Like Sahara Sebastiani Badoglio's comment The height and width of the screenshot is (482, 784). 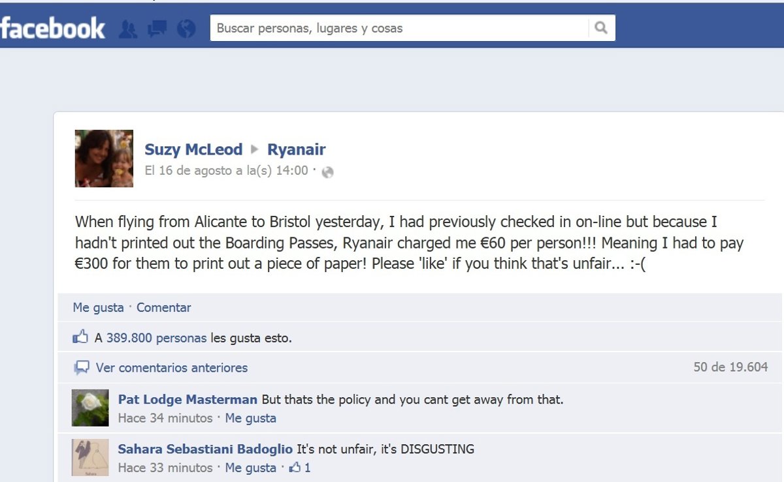click(x=250, y=468)
